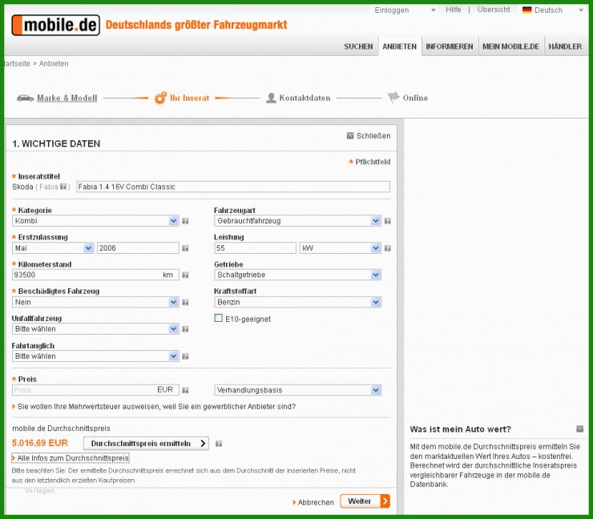The height and width of the screenshot is (519, 593).
Task: Select the ANBIETEN tab
Action: click(x=399, y=46)
